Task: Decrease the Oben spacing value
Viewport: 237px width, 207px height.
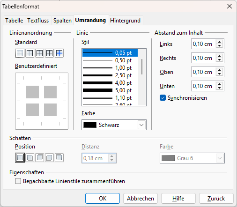Action: click(220, 74)
